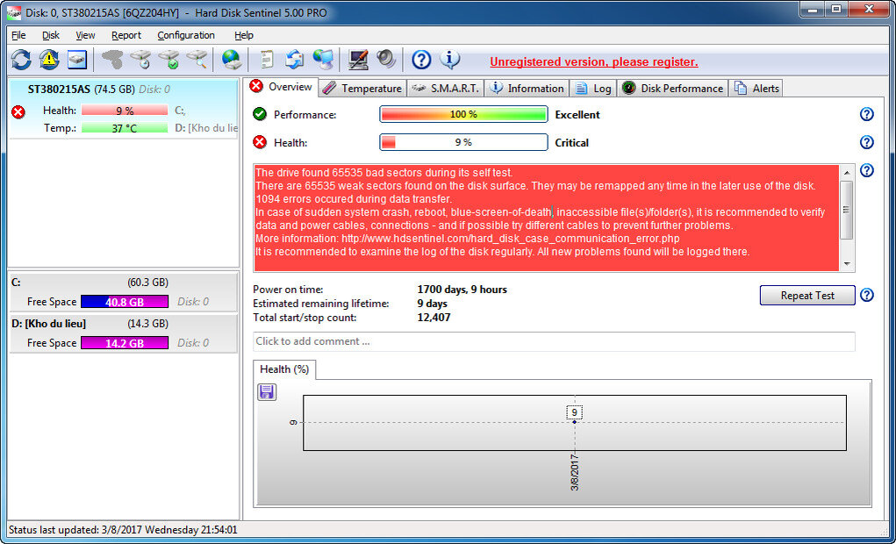This screenshot has width=896, height=544.
Task: Click the red X icon beside sidebar Health
Action: coord(18,112)
